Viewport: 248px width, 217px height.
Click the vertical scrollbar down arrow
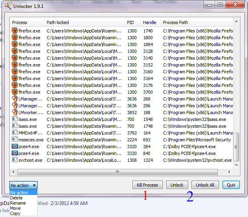pos(236,165)
